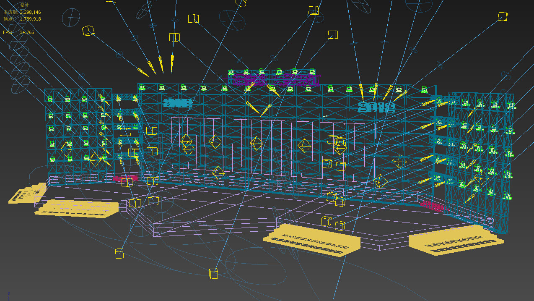
Task: Click a diamond-shaped light gizmo on the center screen
Action: (256, 144)
